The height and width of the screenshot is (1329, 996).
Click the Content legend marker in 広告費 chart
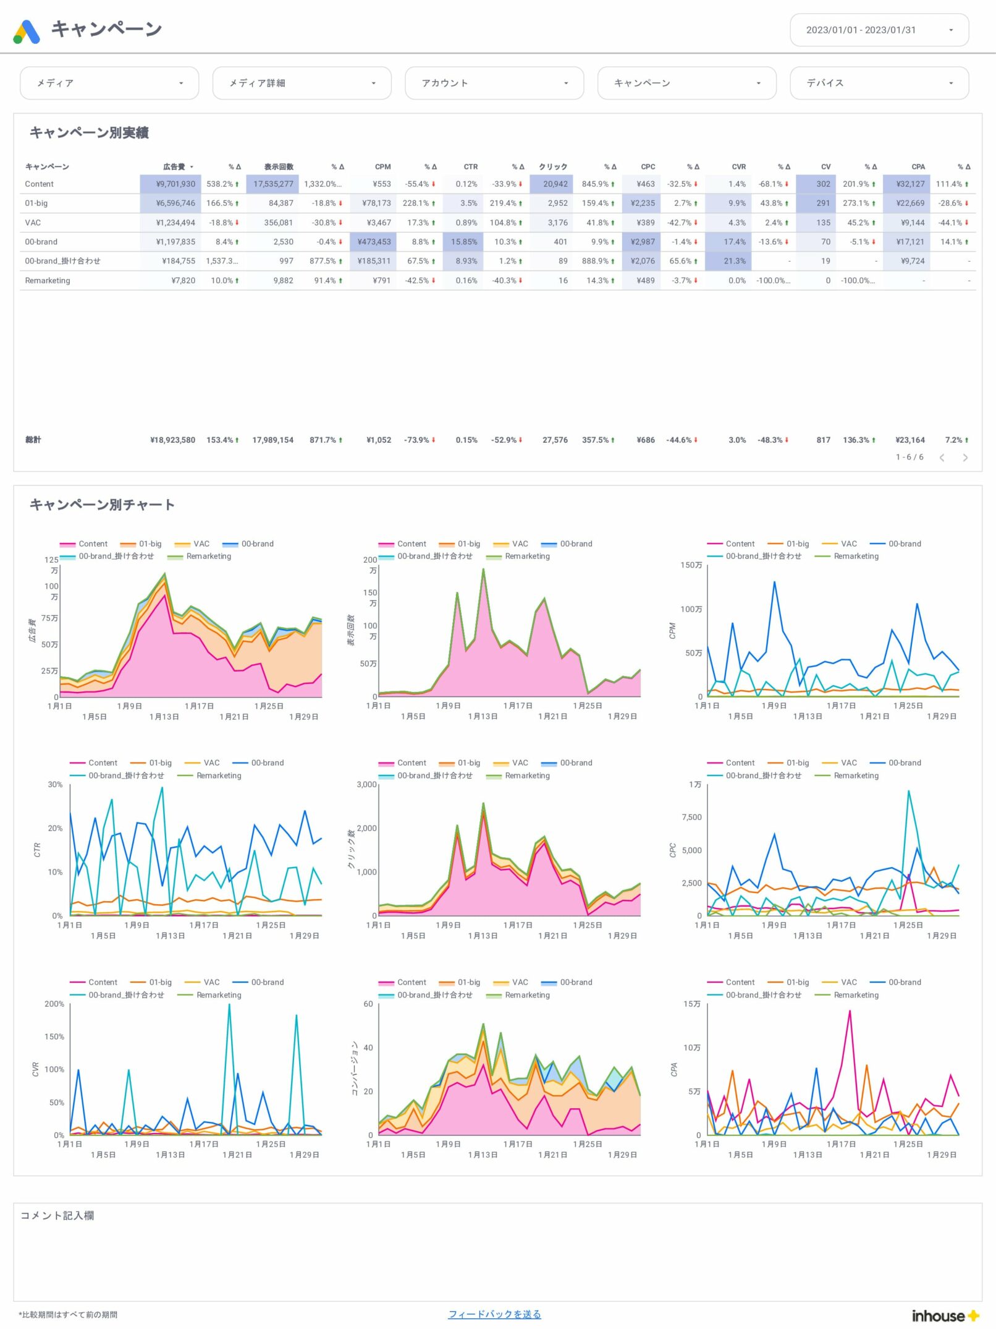tap(67, 544)
